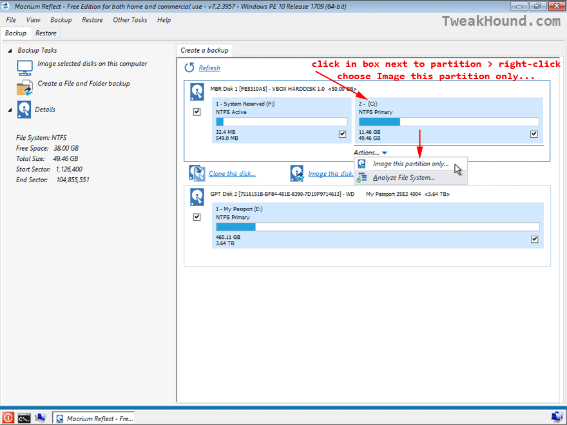Click the GPT Disk 2 hard drive icon

pos(197,197)
